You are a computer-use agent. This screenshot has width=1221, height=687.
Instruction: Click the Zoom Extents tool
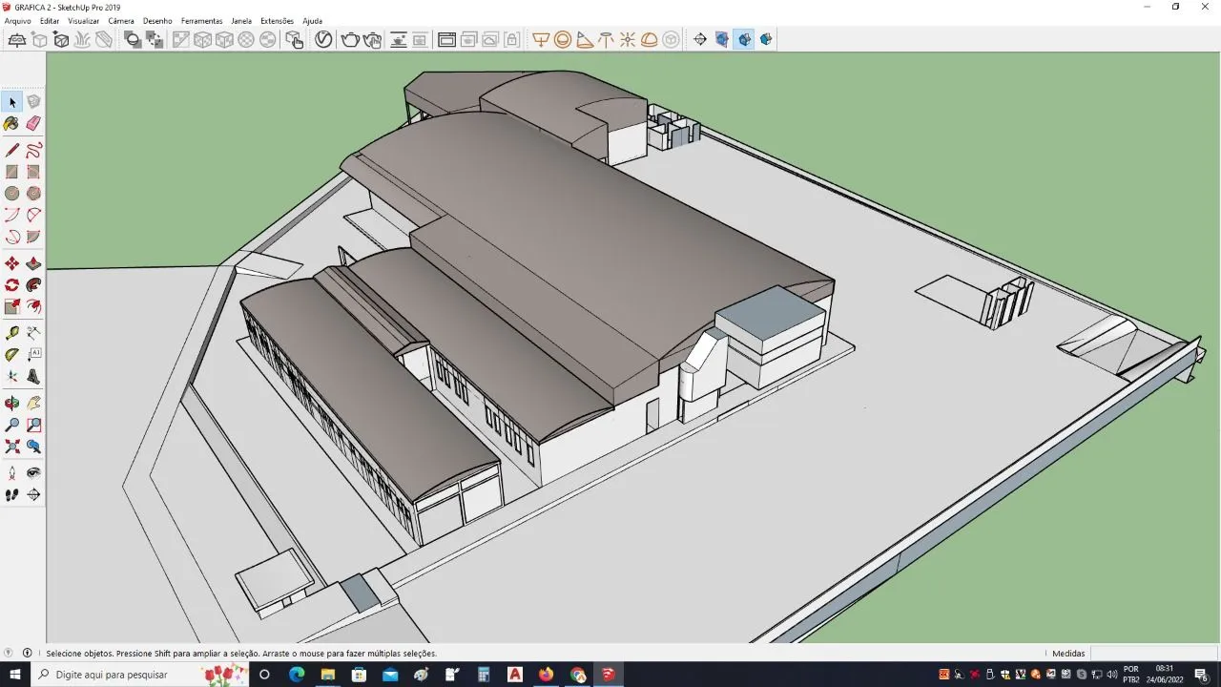click(x=12, y=447)
